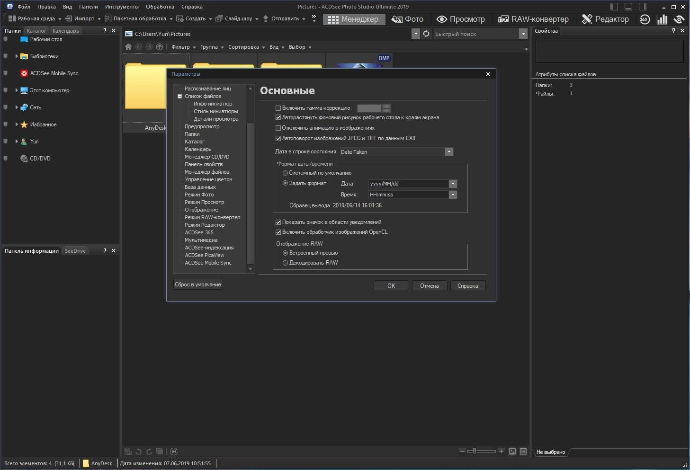Open the Сортировка dropdown menu

pyautogui.click(x=246, y=47)
